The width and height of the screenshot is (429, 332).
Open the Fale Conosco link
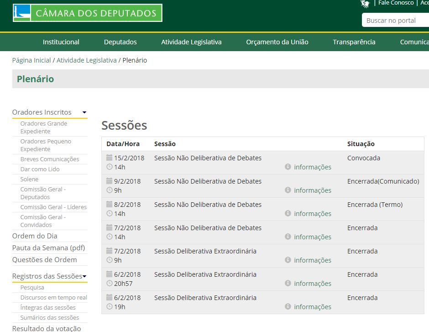click(x=396, y=3)
